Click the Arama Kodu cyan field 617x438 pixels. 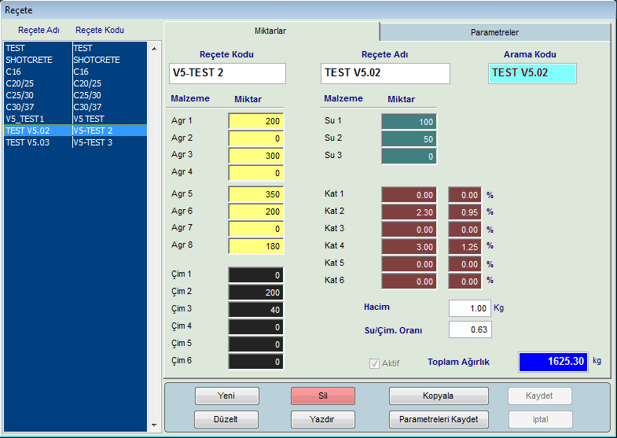coord(531,73)
